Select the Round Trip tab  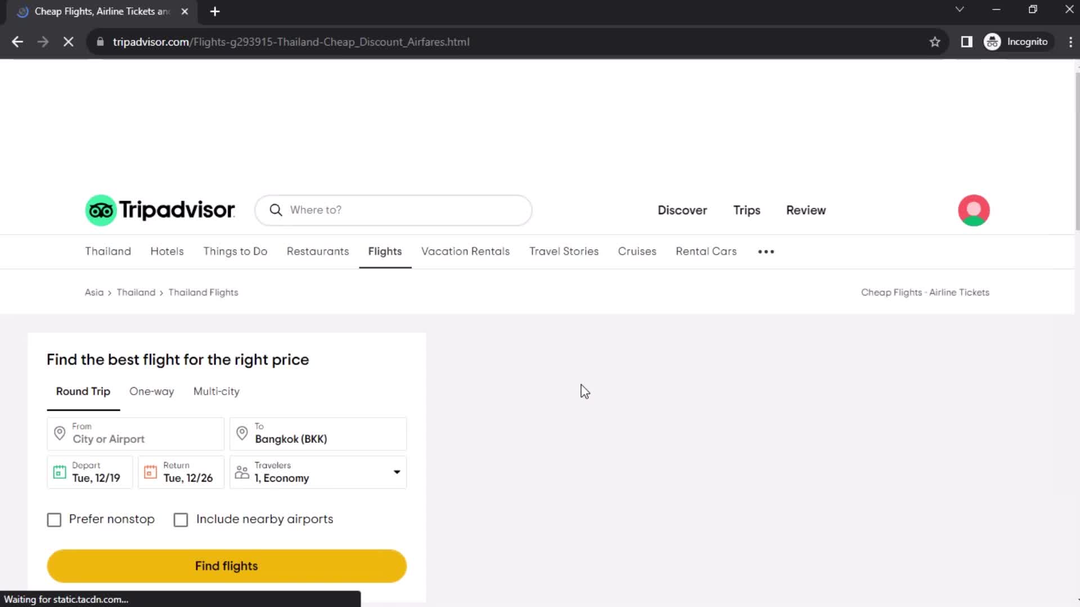[x=83, y=391]
